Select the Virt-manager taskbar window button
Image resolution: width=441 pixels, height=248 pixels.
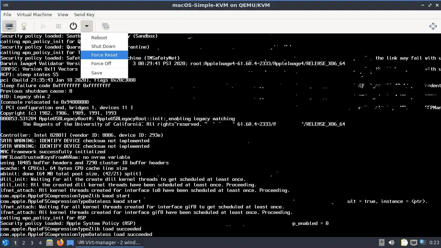click(x=110, y=242)
